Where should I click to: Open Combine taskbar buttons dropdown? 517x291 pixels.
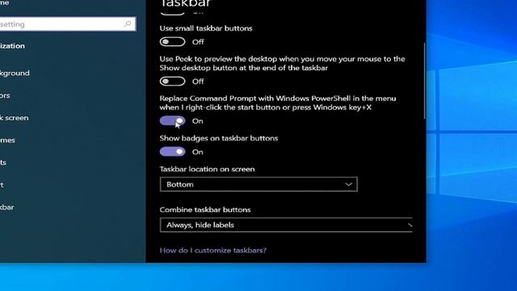pyautogui.click(x=286, y=225)
